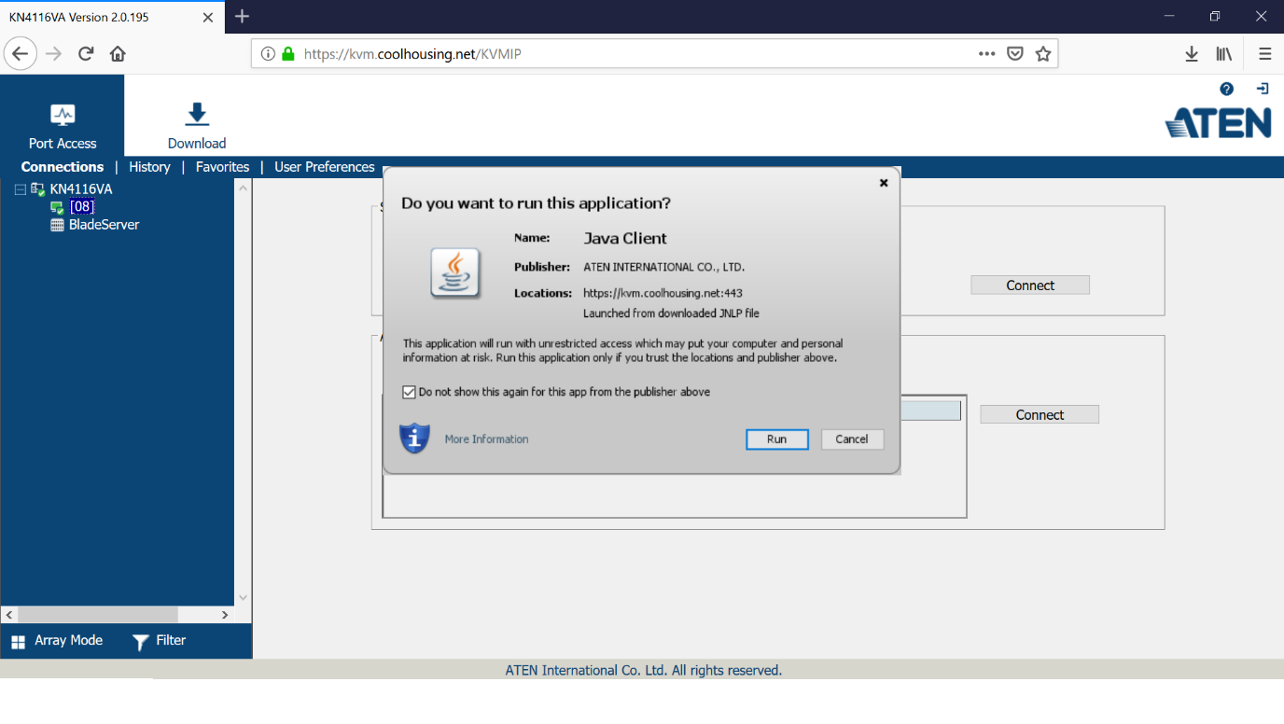Image resolution: width=1284 pixels, height=724 pixels.
Task: Click the site information icon in address bar
Action: pos(268,54)
